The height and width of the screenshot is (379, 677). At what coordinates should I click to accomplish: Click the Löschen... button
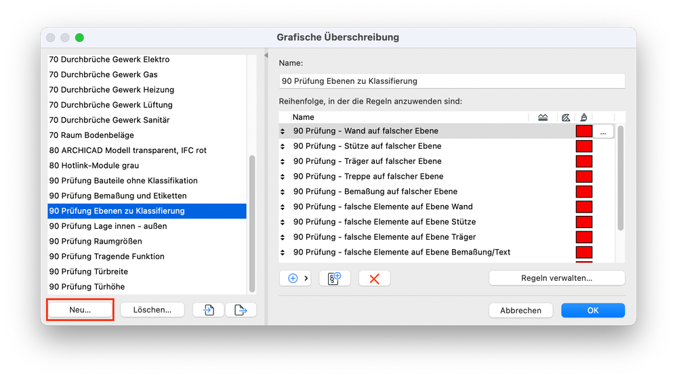click(152, 309)
